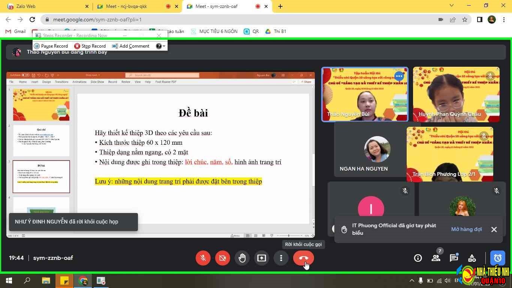Switch to Zalo Web browser tab
Image resolution: width=512 pixels, height=288 pixels.
tap(47, 6)
